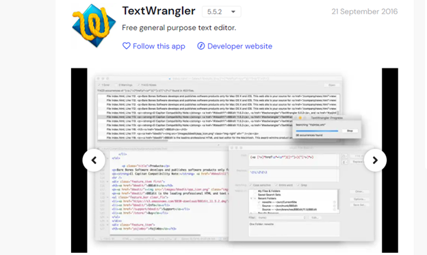
Task: Click the version dropdown's down arrow
Action: pyautogui.click(x=233, y=12)
